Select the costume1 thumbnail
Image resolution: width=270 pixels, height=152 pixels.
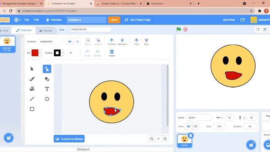click(x=7, y=44)
